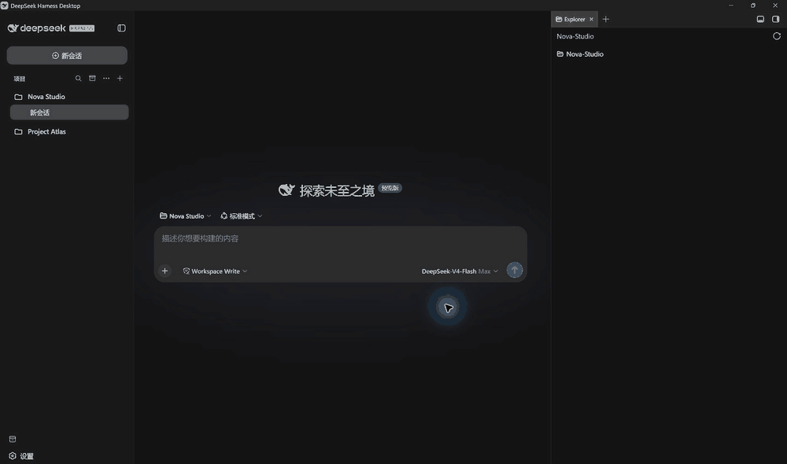Click the deepseek logo in sidebar
Viewport: 787px width, 464px height.
click(37, 28)
